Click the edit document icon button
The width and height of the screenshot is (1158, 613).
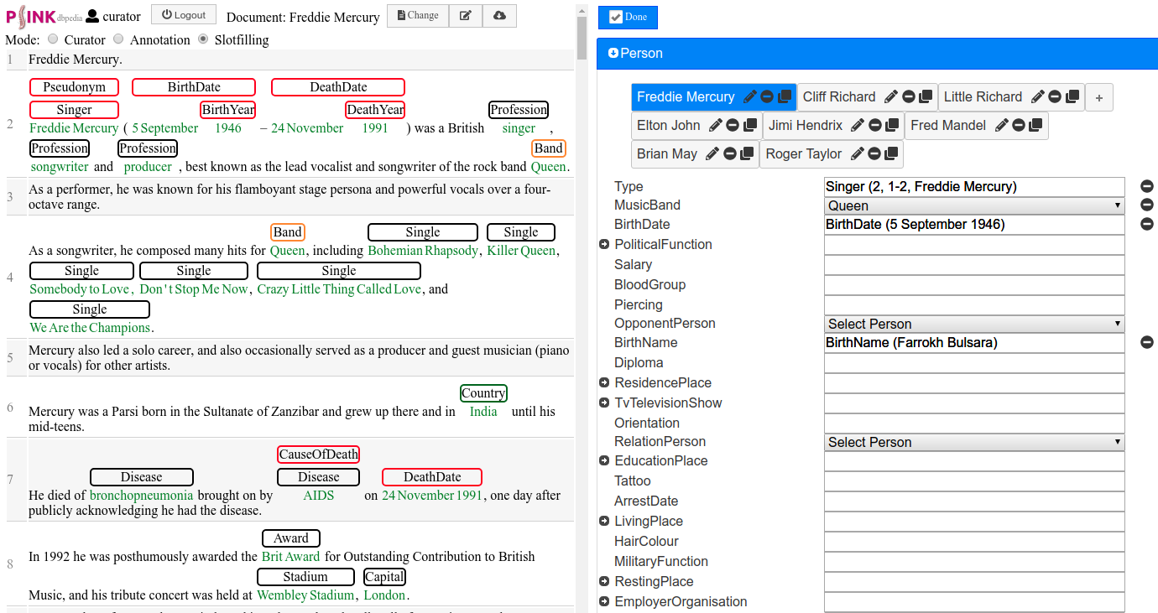(x=466, y=16)
